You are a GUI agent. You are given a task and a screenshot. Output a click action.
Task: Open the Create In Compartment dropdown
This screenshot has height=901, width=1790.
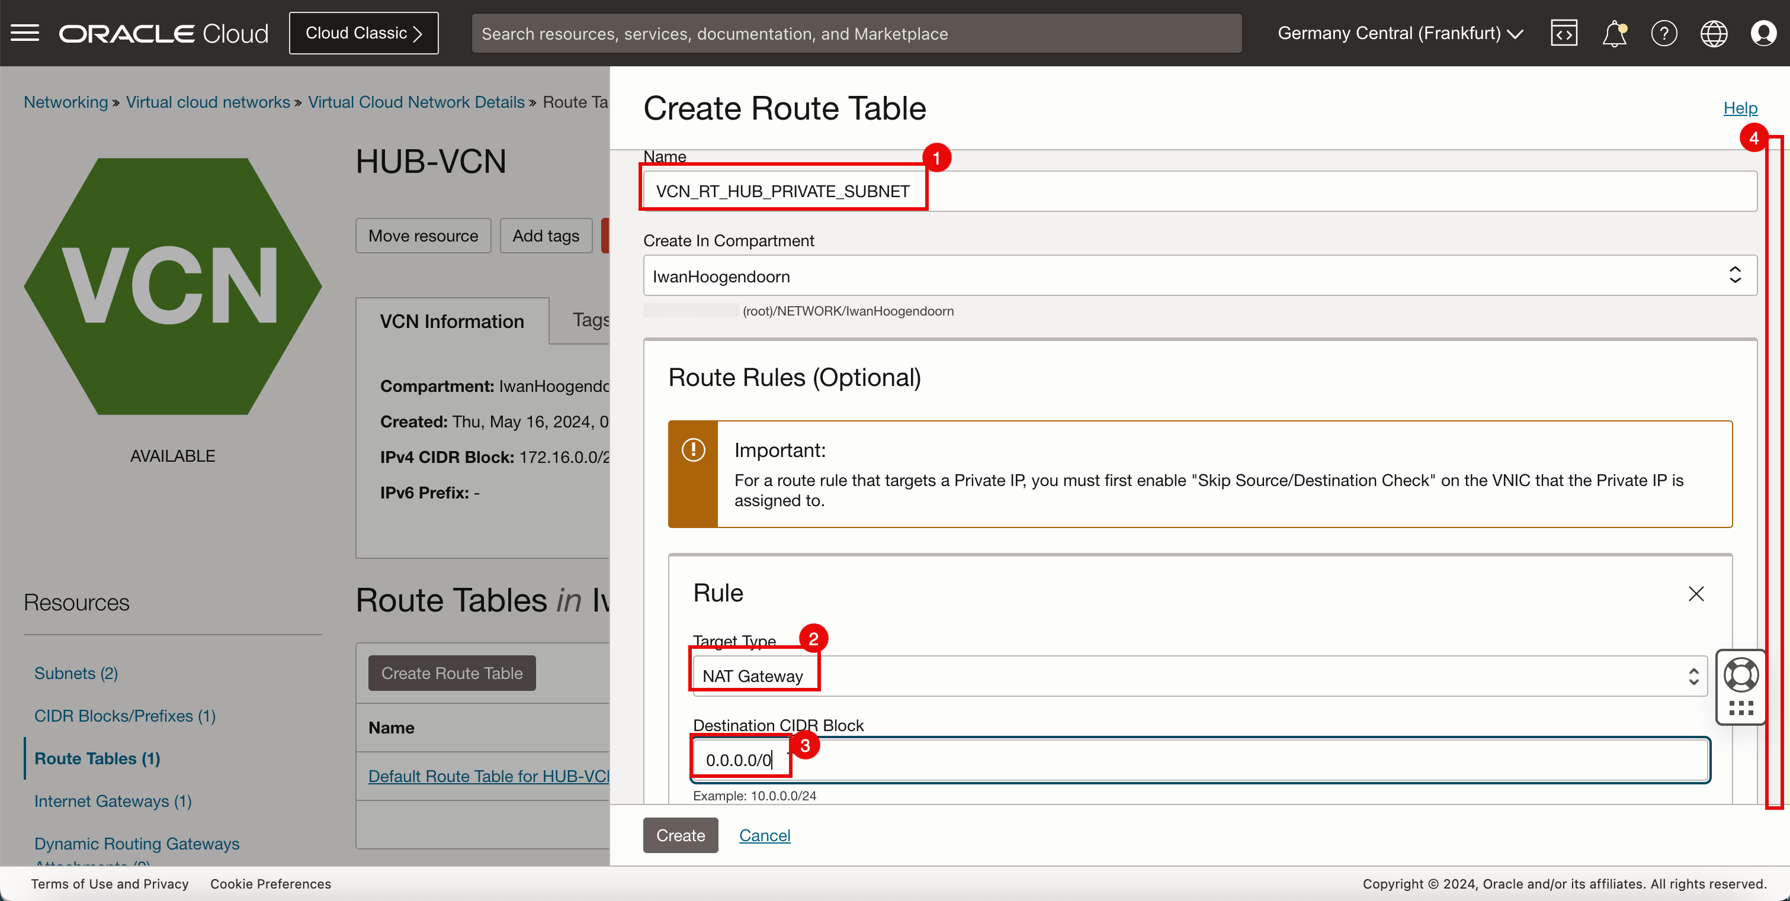pyautogui.click(x=1199, y=276)
